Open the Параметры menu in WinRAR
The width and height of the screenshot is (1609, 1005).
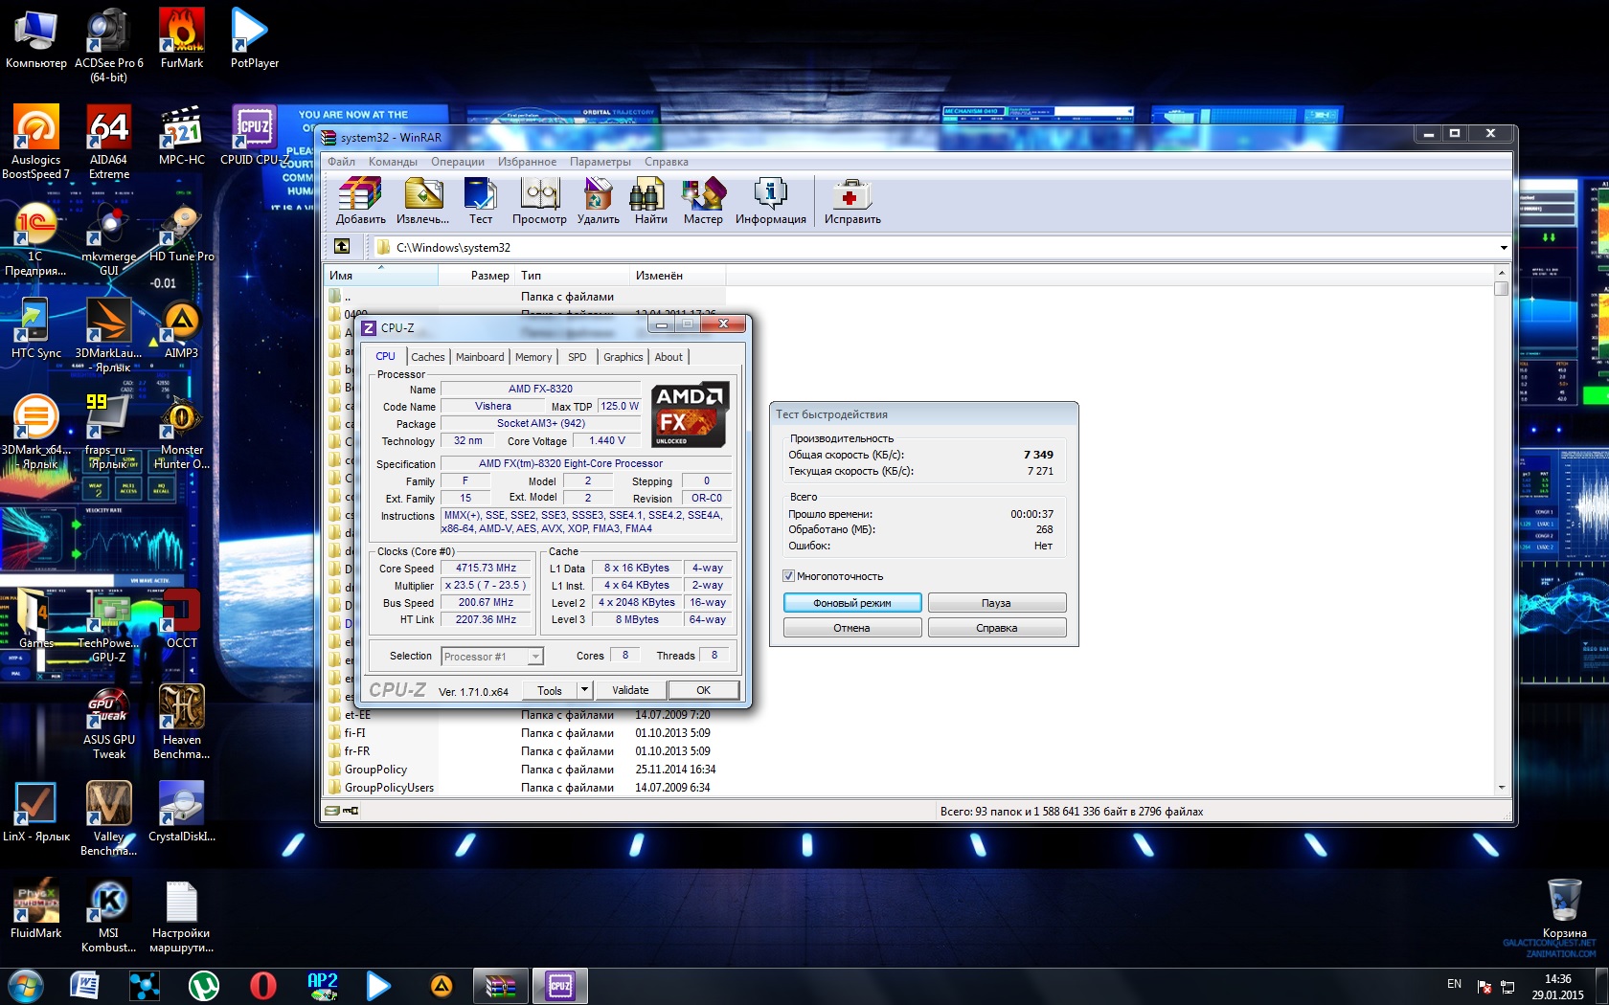point(600,162)
